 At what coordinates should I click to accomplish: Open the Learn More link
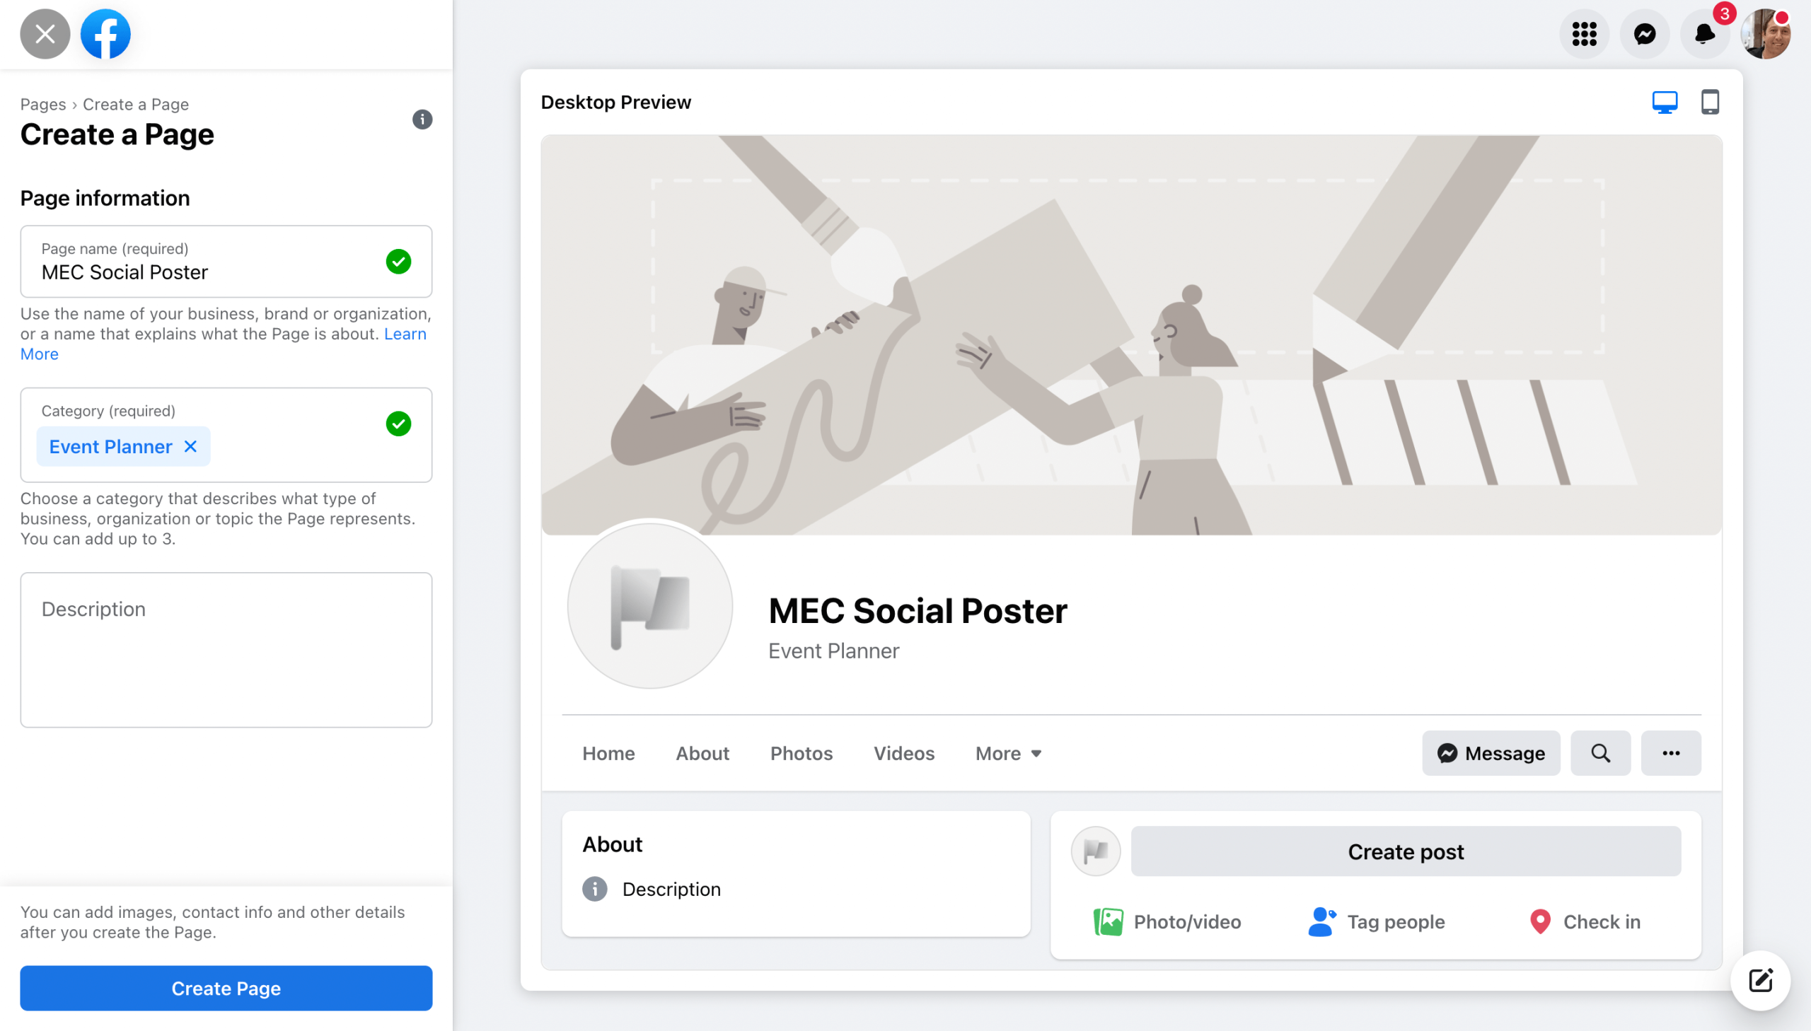tap(405, 334)
